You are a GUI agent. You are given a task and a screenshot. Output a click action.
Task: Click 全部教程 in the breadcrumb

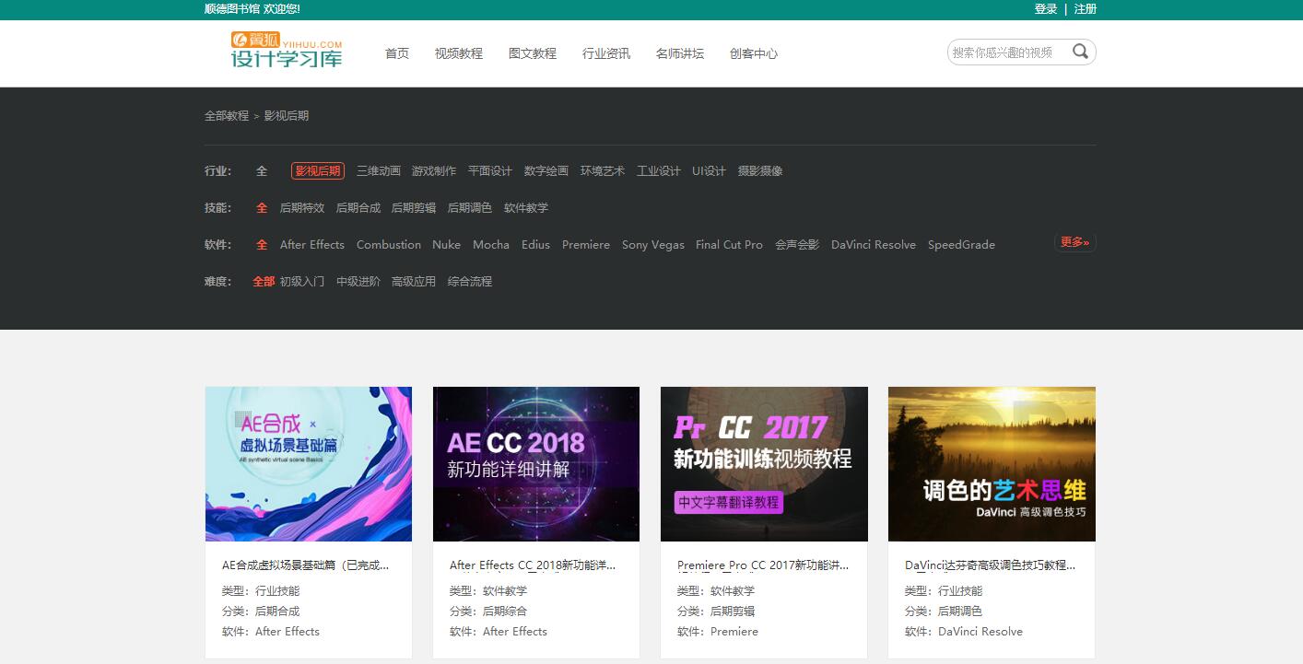coord(227,116)
